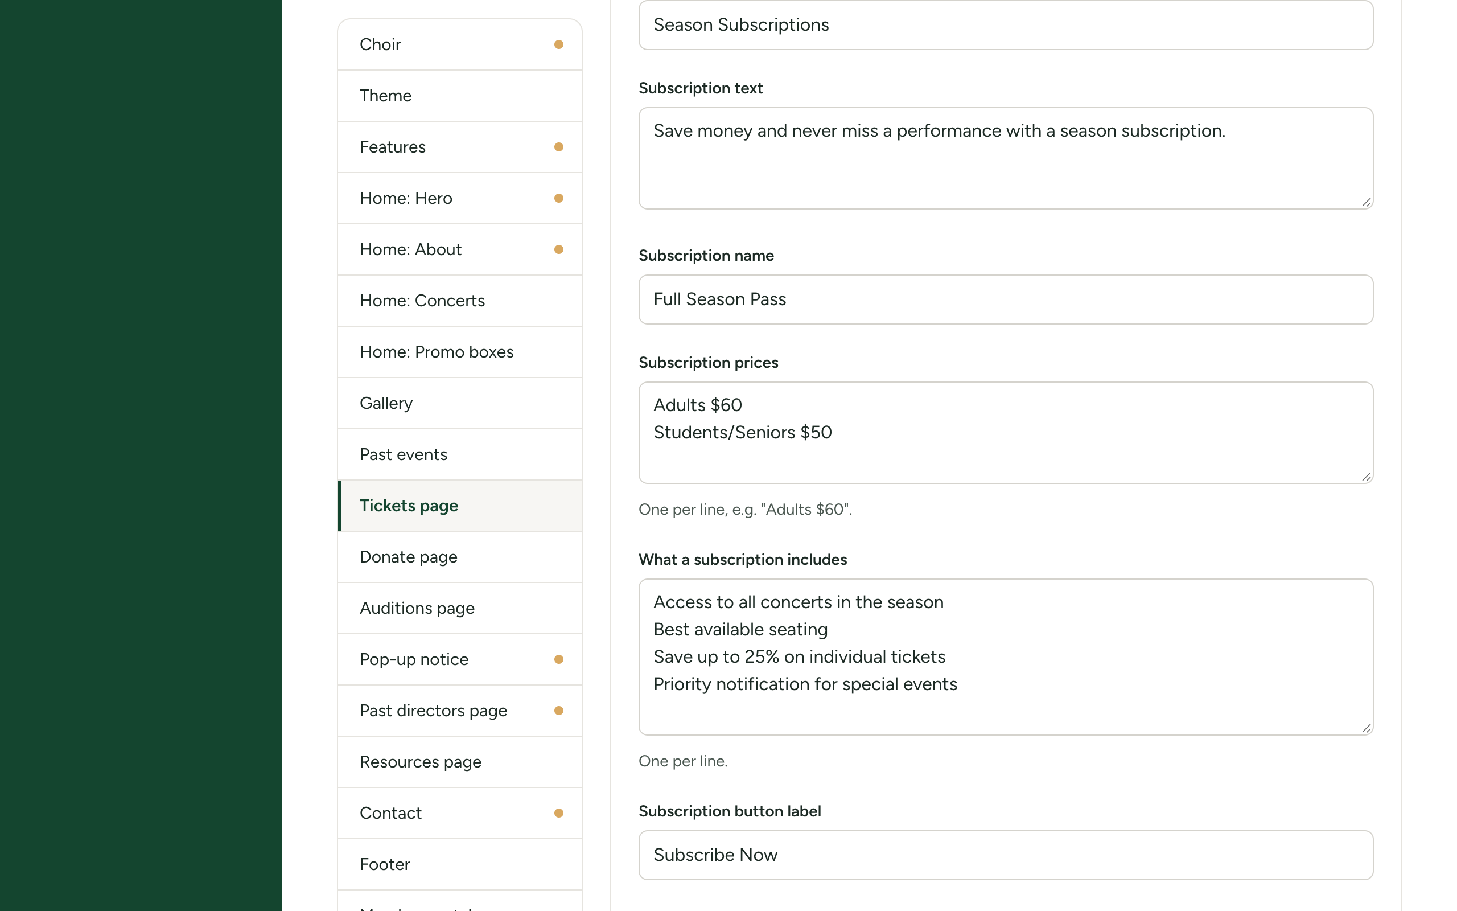Click the 'Subscription name' label
Image resolution: width=1457 pixels, height=911 pixels.
pyautogui.click(x=706, y=256)
